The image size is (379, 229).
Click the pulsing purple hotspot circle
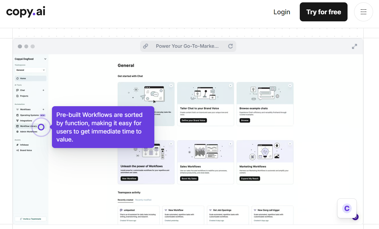point(41,127)
